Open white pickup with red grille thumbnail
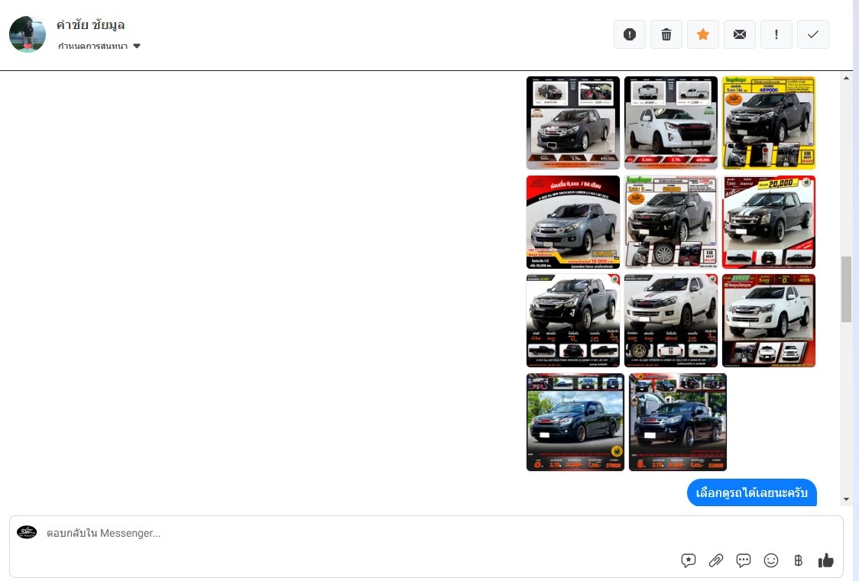 coord(671,123)
